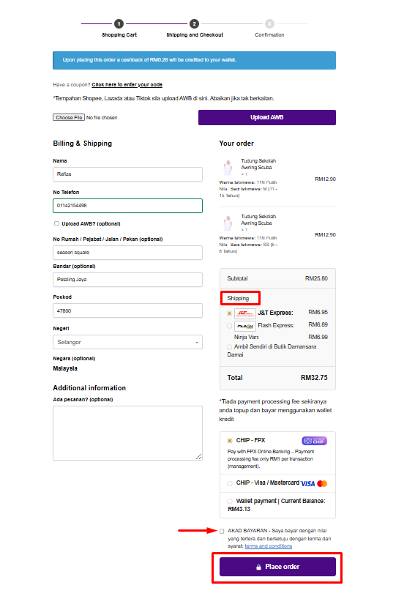
Task: Click the Flash Express courier logo
Action: coord(245,326)
